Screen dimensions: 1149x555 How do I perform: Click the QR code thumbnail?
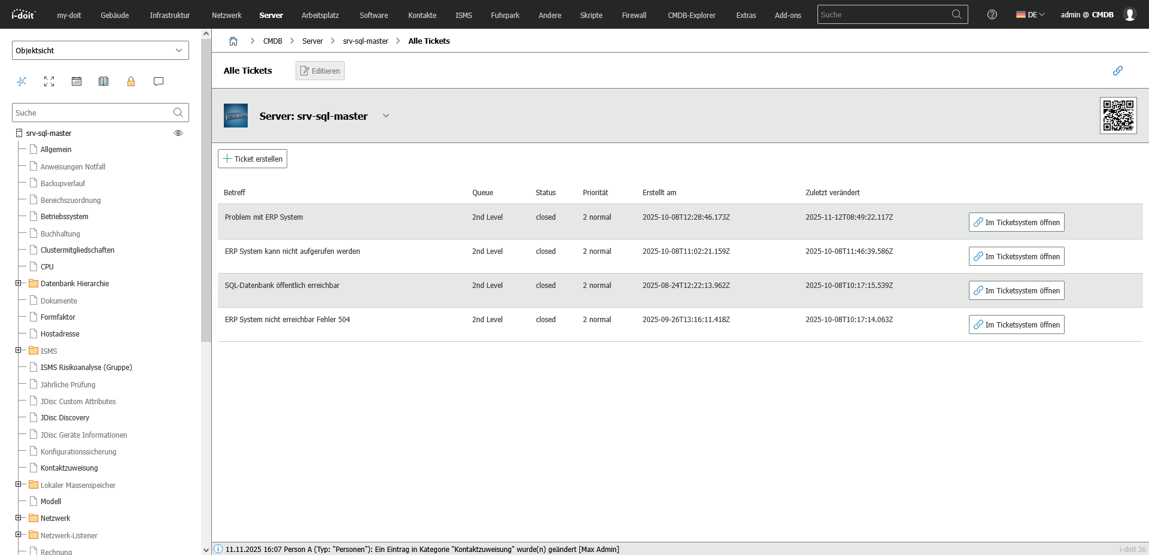tap(1118, 116)
